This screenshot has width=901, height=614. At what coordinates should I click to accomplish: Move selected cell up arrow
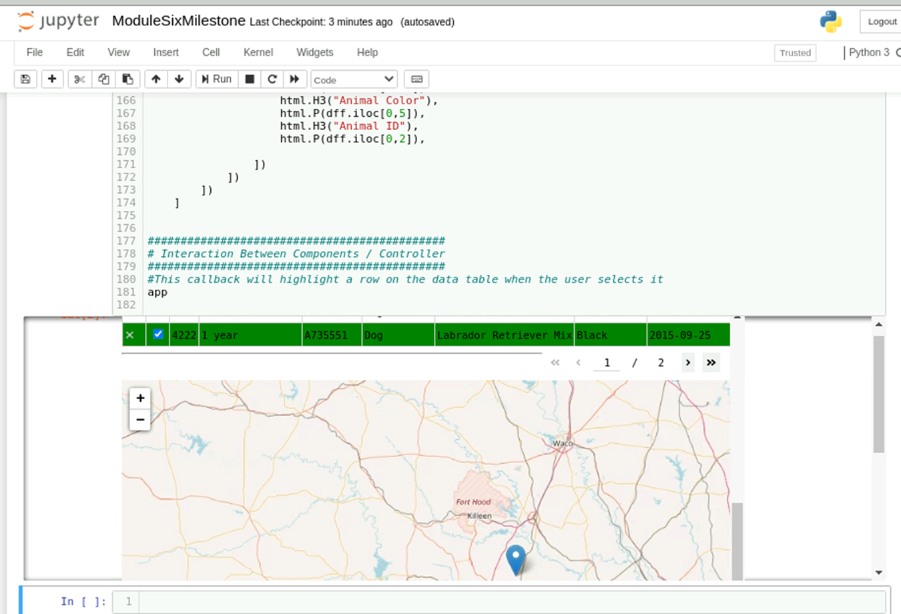coord(156,79)
